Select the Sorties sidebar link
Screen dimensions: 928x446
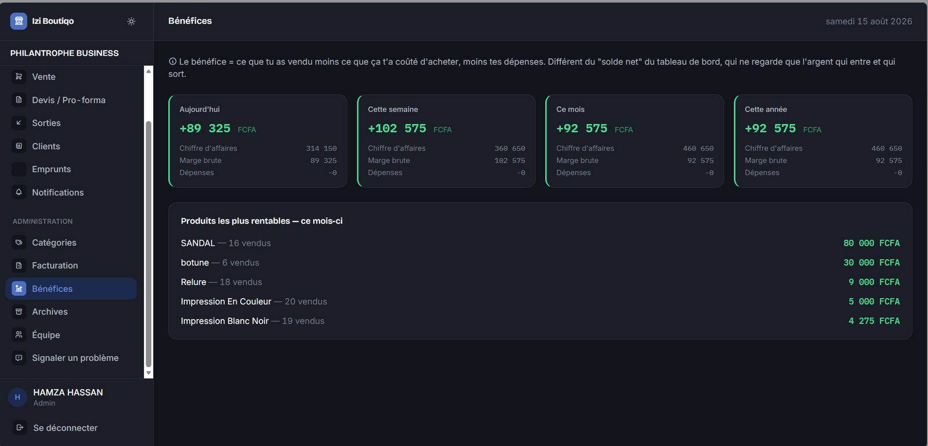[71, 123]
